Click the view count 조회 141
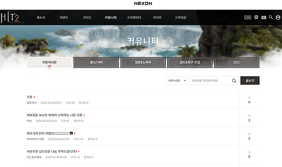Screen dimensions: 282x167 [79, 139]
